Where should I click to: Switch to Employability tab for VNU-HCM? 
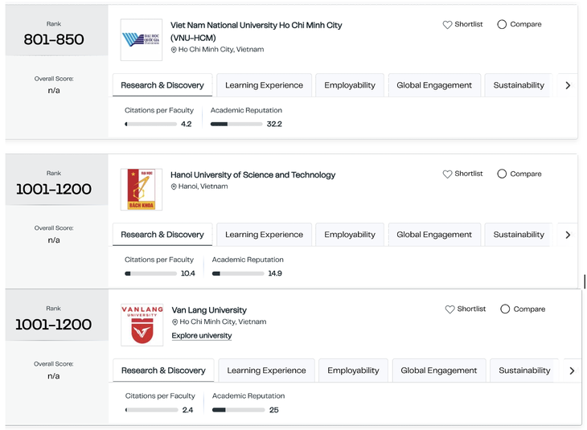tap(350, 85)
